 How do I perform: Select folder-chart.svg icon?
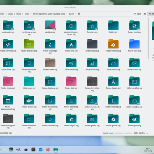tap(92, 63)
